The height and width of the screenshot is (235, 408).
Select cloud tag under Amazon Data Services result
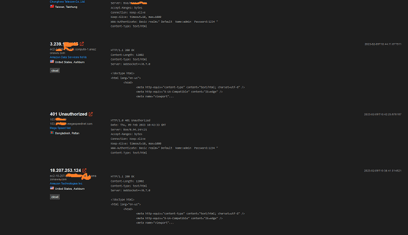click(x=55, y=70)
